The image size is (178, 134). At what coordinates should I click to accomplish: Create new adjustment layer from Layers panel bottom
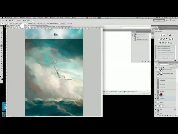click(x=167, y=116)
